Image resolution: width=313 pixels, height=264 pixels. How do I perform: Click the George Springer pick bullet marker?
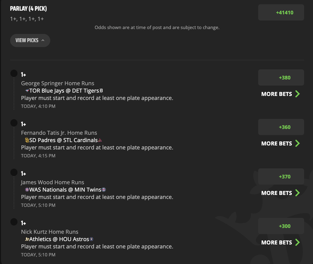click(14, 73)
